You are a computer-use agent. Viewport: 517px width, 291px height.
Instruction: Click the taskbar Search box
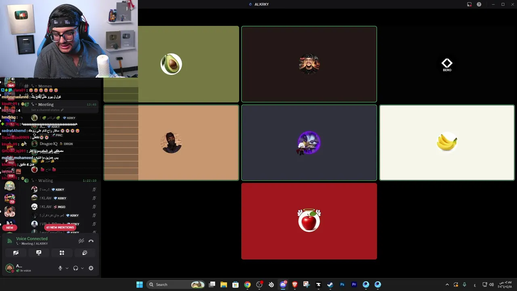[176, 285]
